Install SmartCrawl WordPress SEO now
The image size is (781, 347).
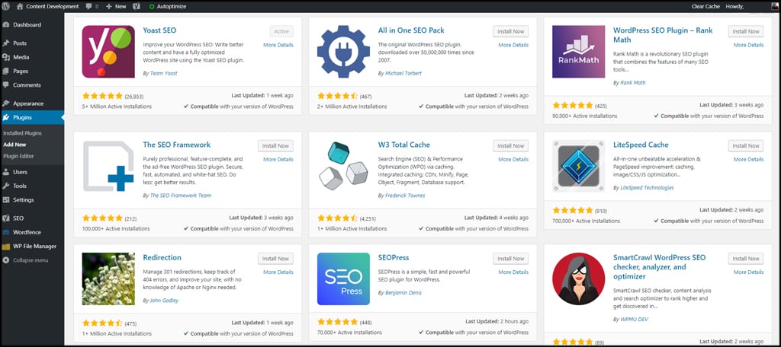(x=746, y=259)
